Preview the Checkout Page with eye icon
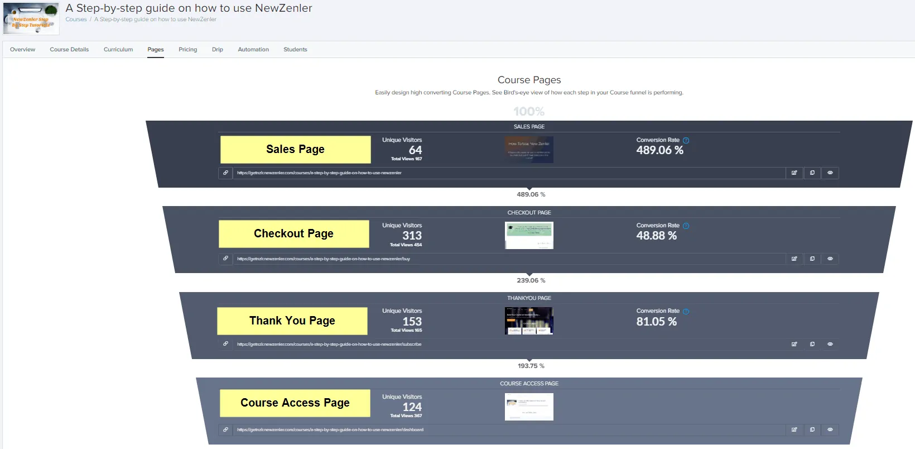This screenshot has width=915, height=449. 830,259
